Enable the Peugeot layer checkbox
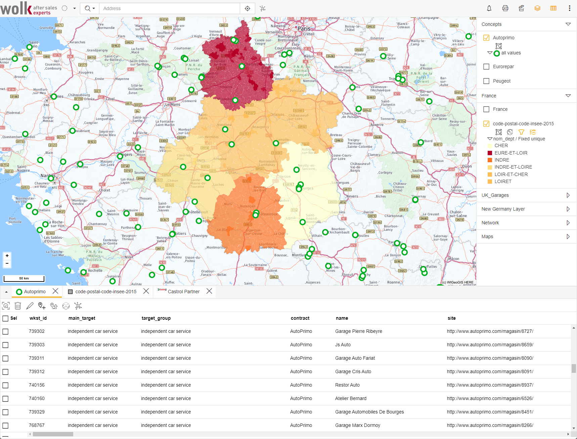Image resolution: width=577 pixels, height=439 pixels. [x=486, y=81]
